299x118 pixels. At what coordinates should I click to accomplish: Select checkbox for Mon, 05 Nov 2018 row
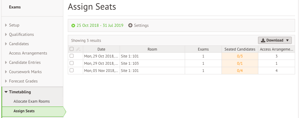(71, 70)
